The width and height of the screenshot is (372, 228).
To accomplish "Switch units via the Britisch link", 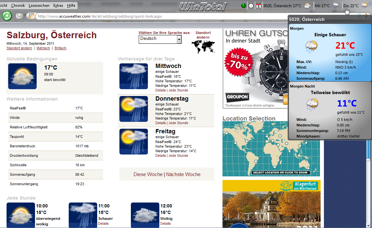I will (61, 48).
